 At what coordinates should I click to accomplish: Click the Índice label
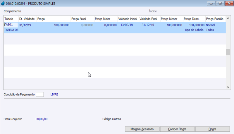(153, 11)
